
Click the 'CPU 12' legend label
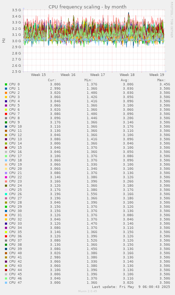pos(15,135)
